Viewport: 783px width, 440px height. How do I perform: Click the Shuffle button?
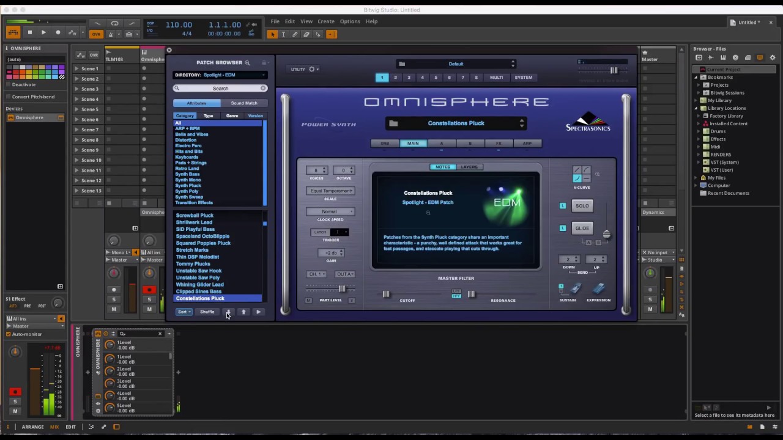pos(207,312)
